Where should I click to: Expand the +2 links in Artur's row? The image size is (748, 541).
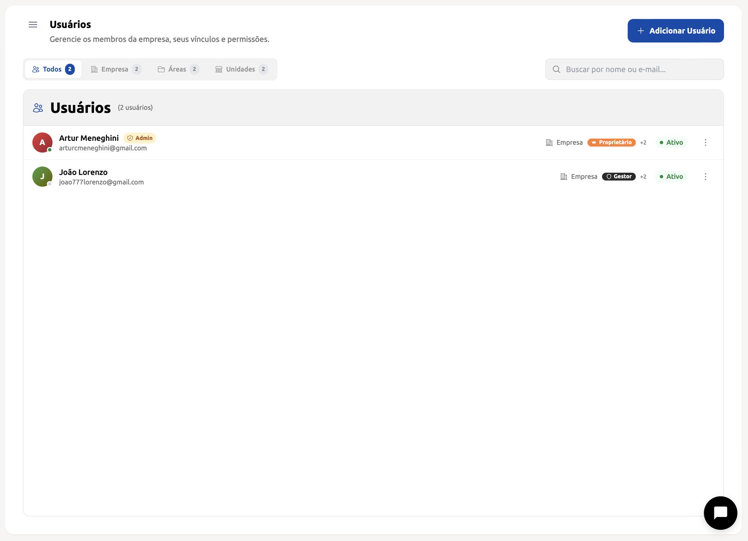point(643,143)
